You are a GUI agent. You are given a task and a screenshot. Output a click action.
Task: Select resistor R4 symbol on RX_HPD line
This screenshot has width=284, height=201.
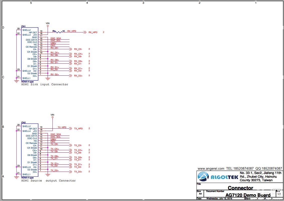(x=59, y=32)
